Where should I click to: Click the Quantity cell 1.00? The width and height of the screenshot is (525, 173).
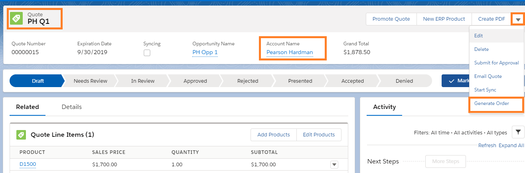tap(177, 164)
